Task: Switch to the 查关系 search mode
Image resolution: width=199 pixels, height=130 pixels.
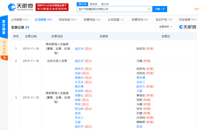Action: pyautogui.click(x=105, y=4)
